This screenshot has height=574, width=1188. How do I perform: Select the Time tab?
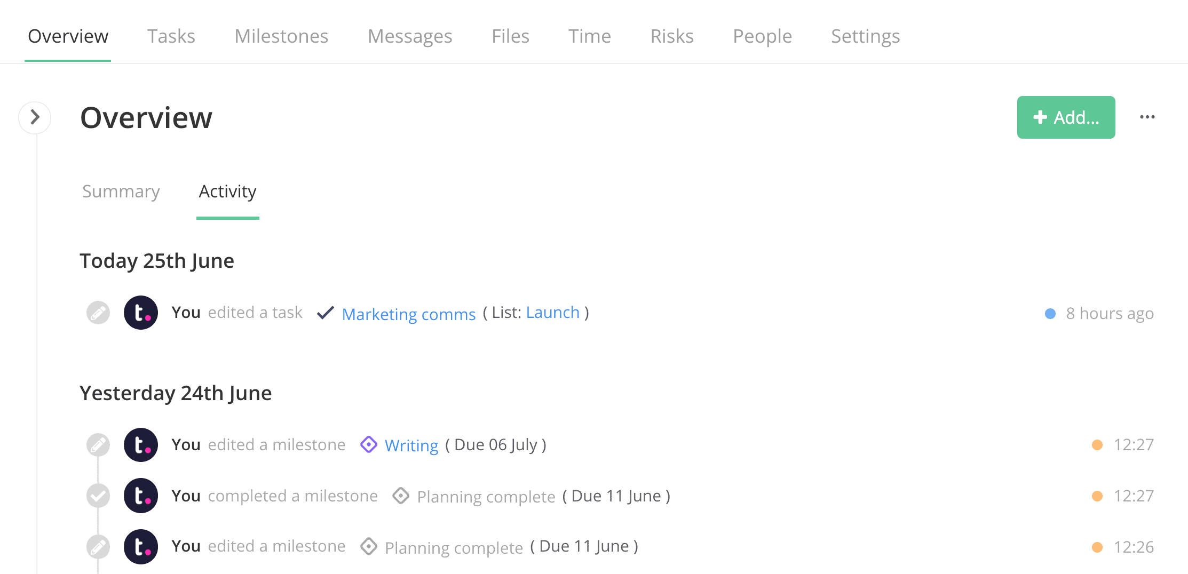point(589,36)
